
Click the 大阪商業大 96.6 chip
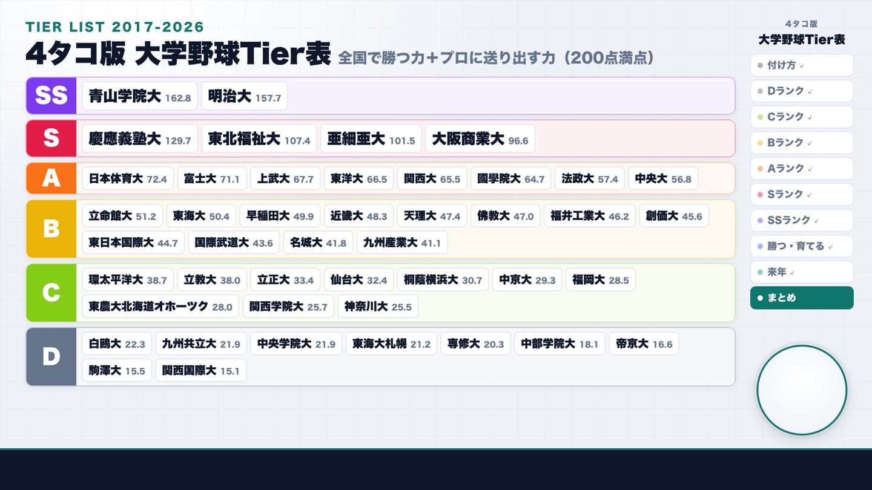(480, 139)
